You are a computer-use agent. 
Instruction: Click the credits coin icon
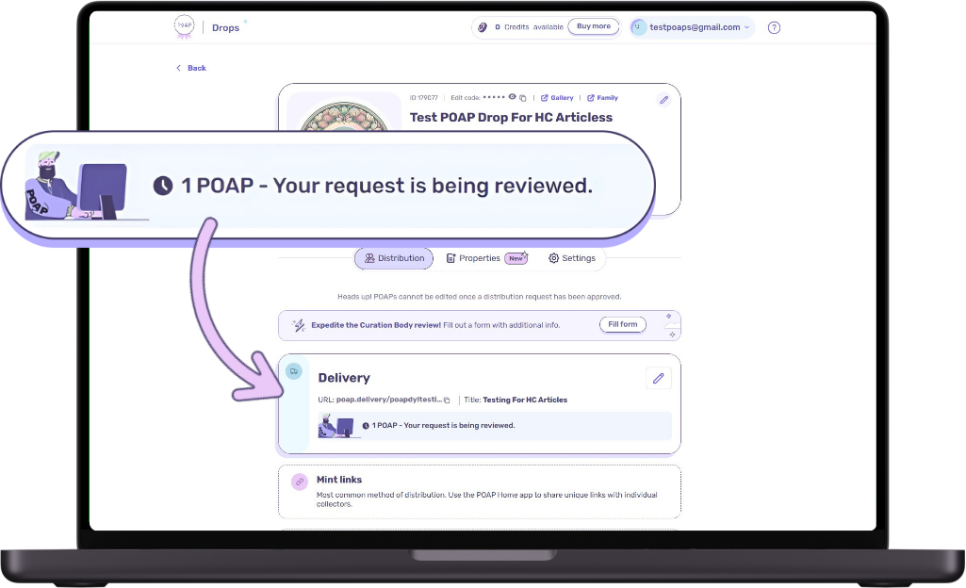pos(482,27)
